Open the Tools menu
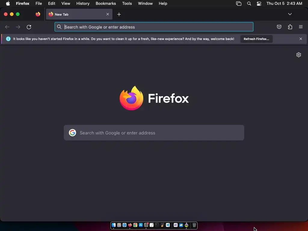The width and height of the screenshot is (308, 231). click(x=127, y=4)
